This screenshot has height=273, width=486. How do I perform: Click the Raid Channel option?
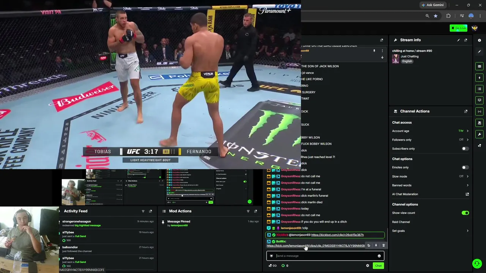click(x=401, y=222)
